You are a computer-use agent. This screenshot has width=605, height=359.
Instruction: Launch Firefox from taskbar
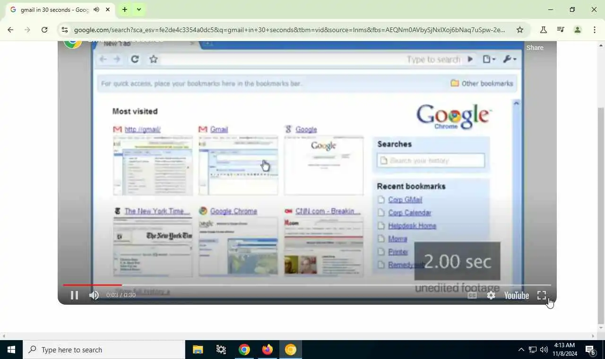coord(268,350)
